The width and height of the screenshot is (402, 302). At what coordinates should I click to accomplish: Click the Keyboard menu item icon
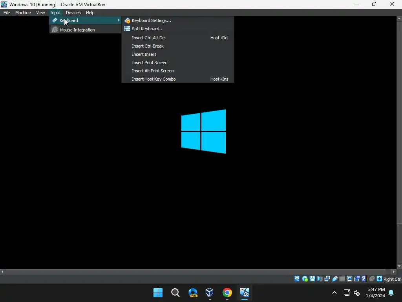click(x=55, y=20)
